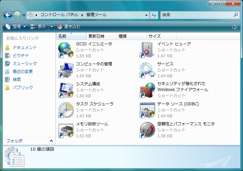This screenshot has height=171, width=243.
Task: Select the メモリ診断ツール name text
Action: [x=92, y=124]
